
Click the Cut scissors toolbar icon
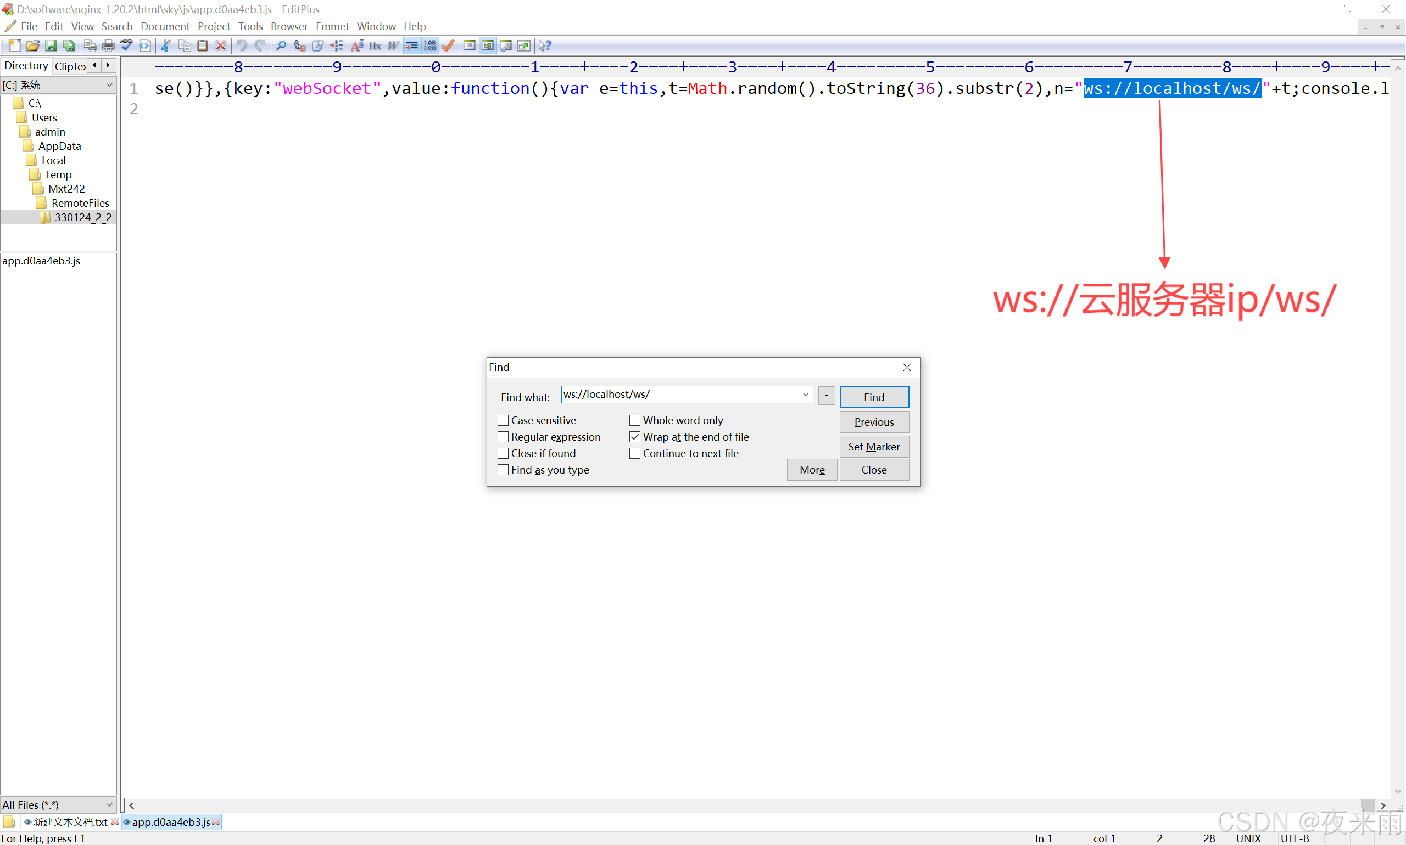click(x=166, y=46)
